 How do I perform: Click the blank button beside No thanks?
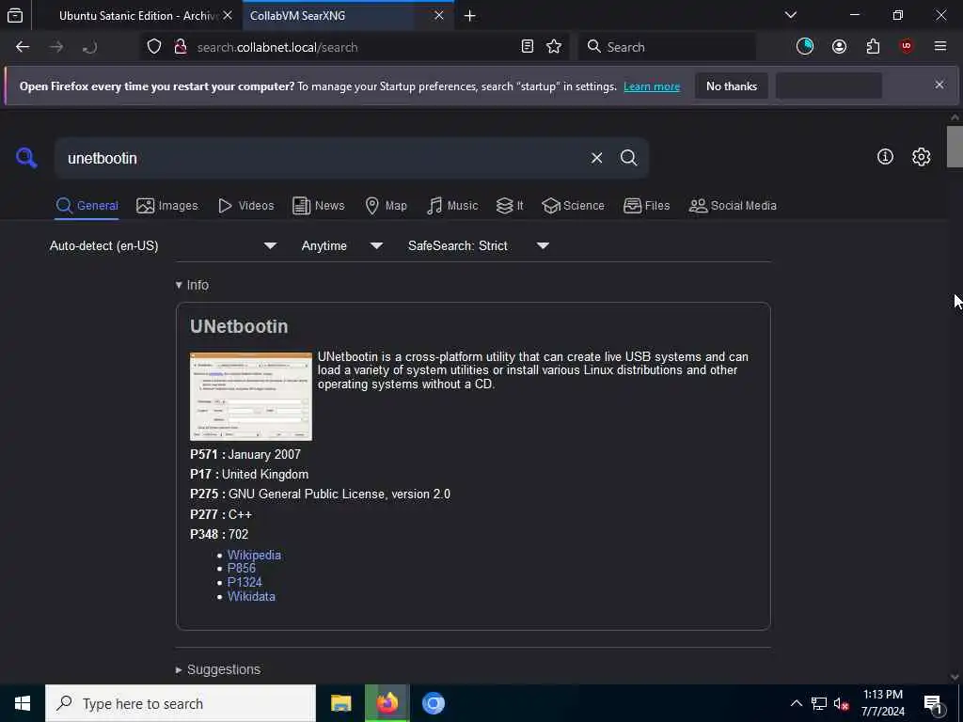[x=829, y=86]
